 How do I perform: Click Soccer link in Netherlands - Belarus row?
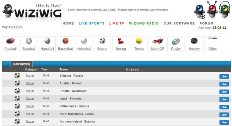point(30,106)
